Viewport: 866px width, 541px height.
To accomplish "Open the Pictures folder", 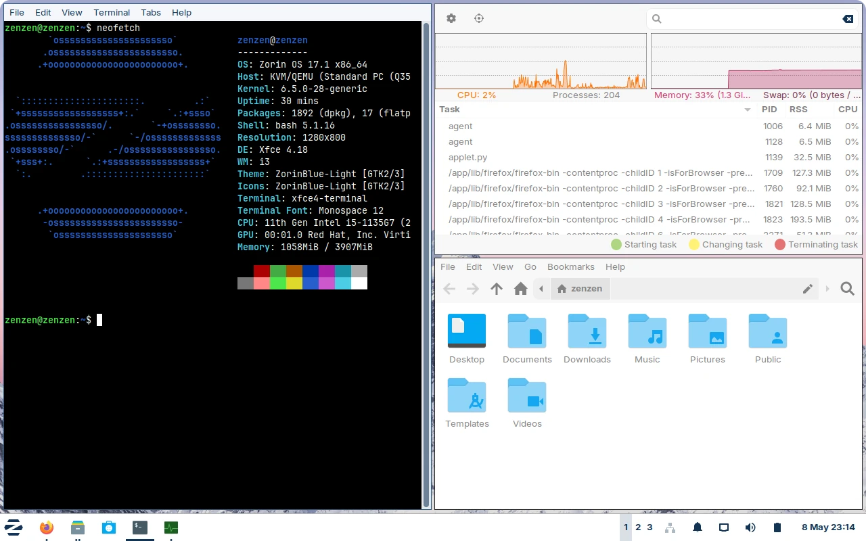I will pyautogui.click(x=708, y=339).
